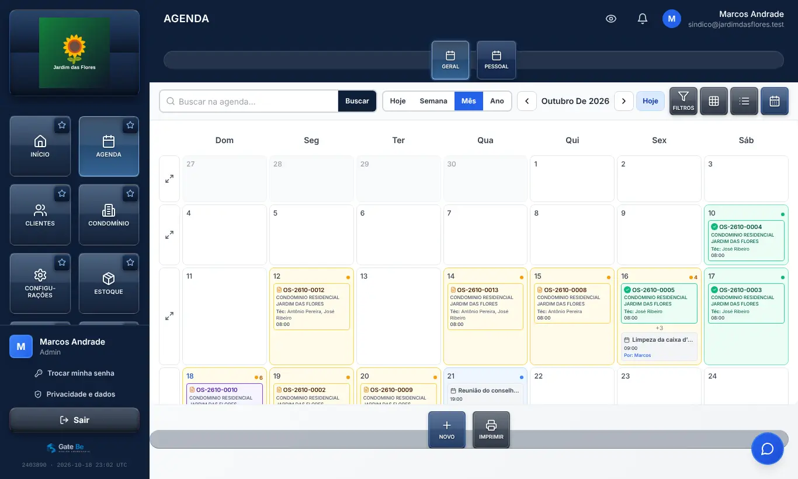
Task: Click the light blue Hoje button
Action: [x=650, y=101]
